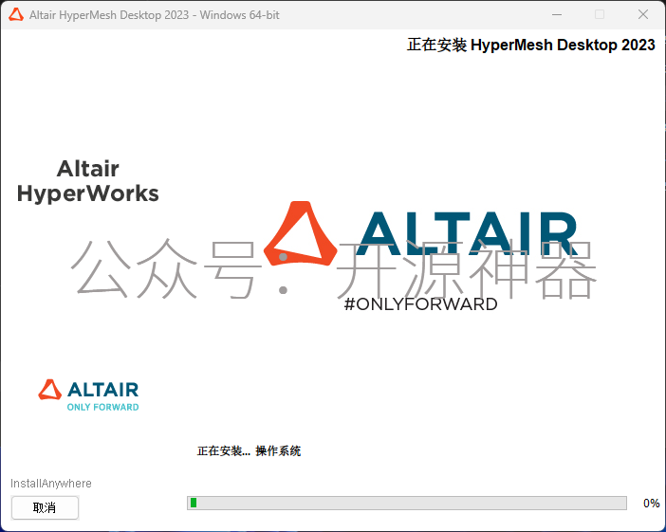Click the Altair icon in title bar
This screenshot has height=532, width=666.
coord(16,15)
